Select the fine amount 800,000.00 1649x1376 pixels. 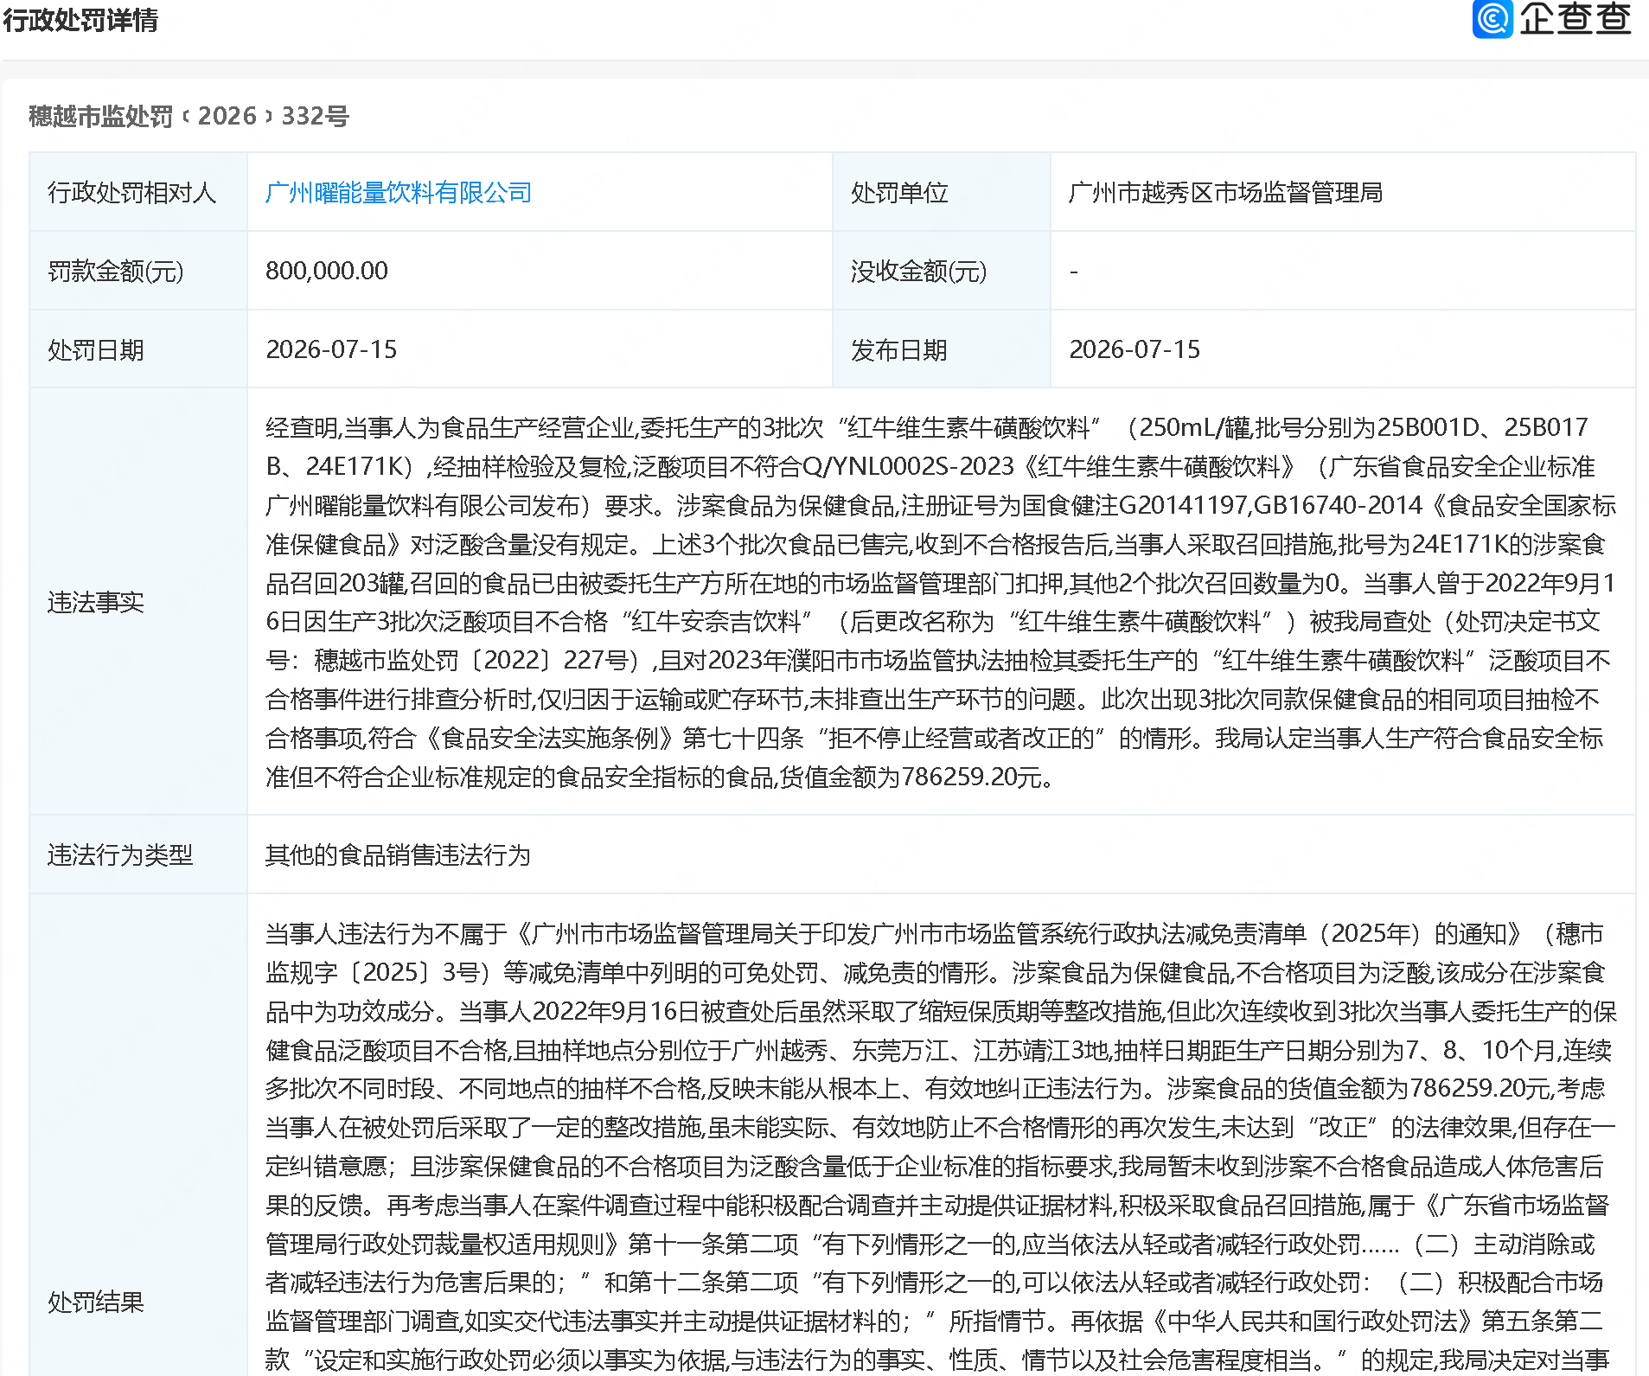(327, 271)
